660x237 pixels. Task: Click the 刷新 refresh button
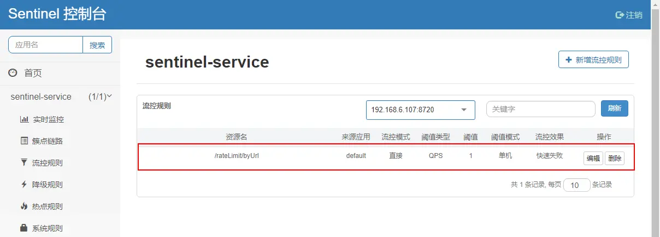[x=615, y=108]
